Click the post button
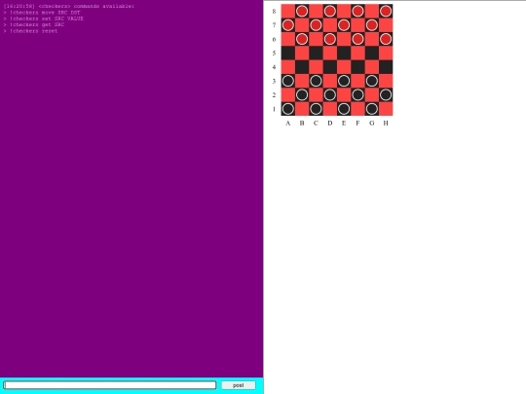This screenshot has width=526, height=394. coord(239,385)
